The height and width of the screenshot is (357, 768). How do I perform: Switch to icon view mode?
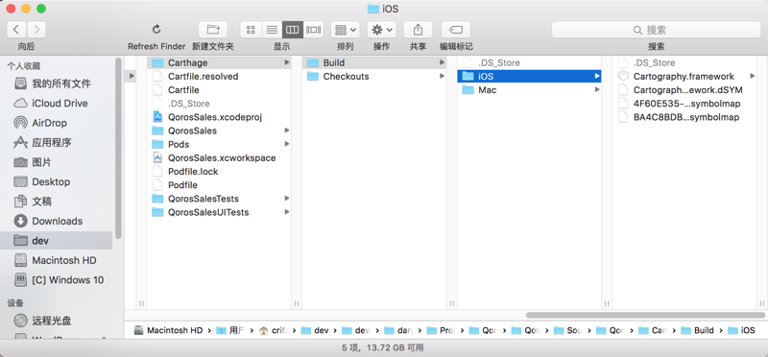coord(251,30)
